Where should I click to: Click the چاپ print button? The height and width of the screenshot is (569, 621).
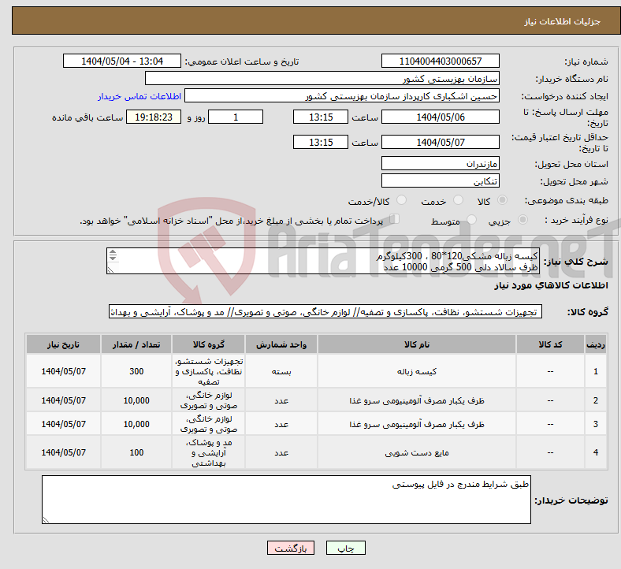[345, 548]
